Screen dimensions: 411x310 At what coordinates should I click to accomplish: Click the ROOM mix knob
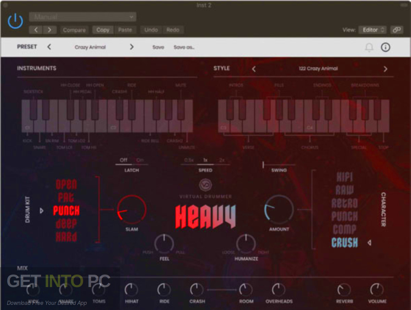(x=246, y=290)
